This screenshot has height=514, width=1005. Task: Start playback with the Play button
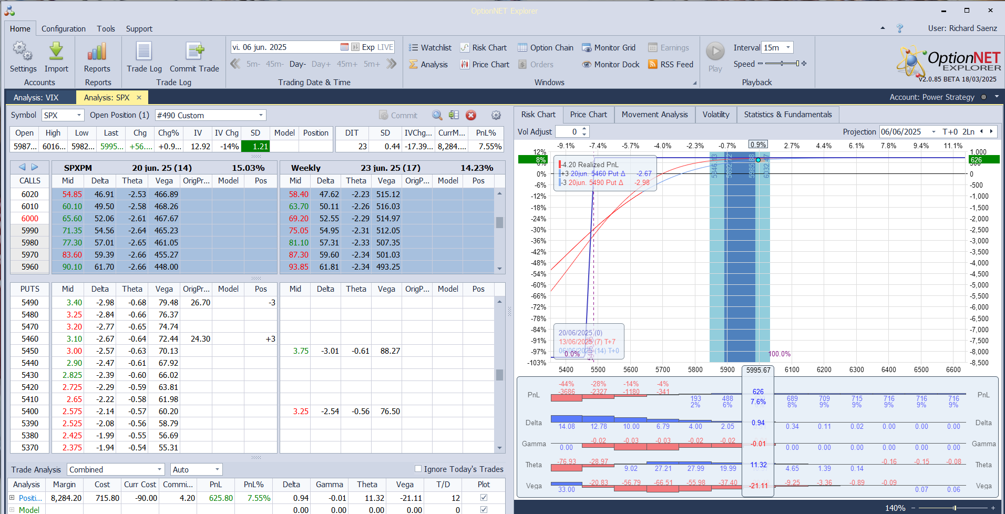click(x=715, y=52)
